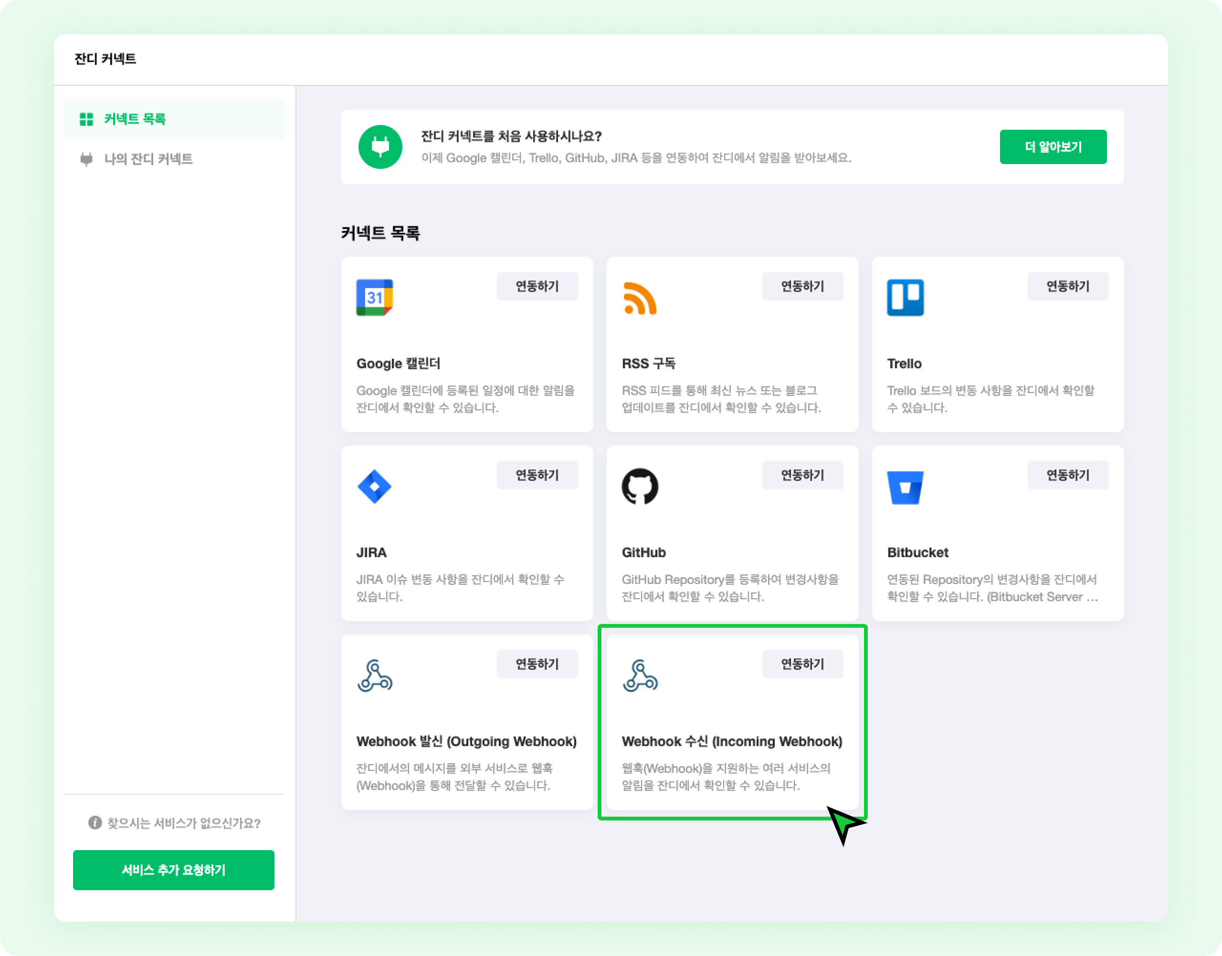Click the GitHub Octocat icon

640,486
